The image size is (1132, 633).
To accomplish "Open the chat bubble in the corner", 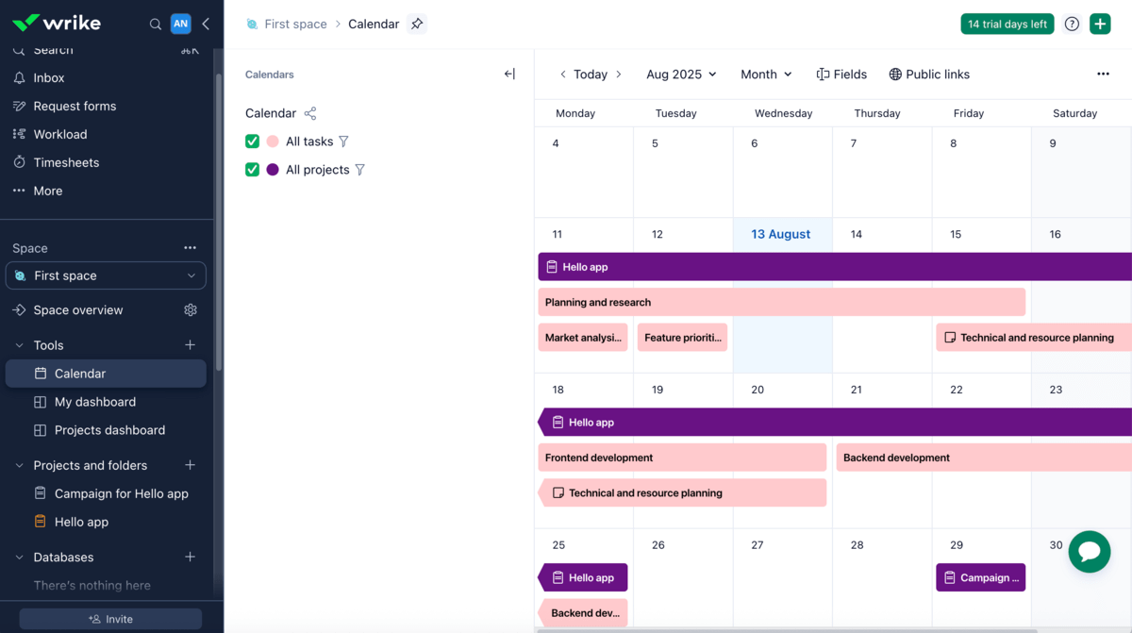I will 1090,552.
